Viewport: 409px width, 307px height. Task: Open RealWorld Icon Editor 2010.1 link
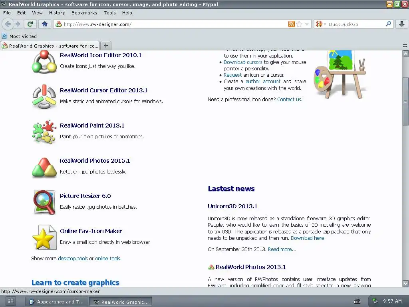click(101, 55)
